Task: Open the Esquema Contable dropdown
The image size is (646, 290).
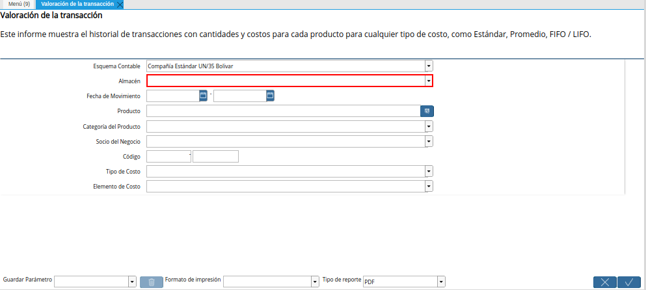Action: coord(429,66)
